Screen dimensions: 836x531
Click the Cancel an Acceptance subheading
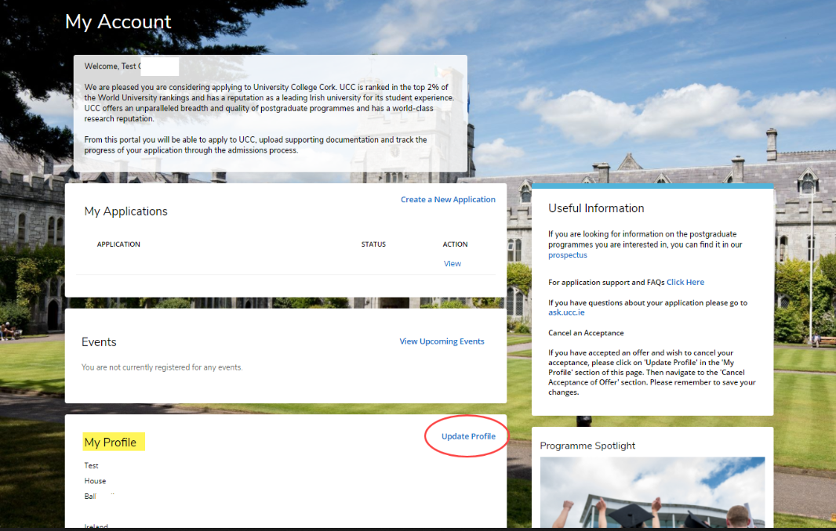pyautogui.click(x=586, y=333)
